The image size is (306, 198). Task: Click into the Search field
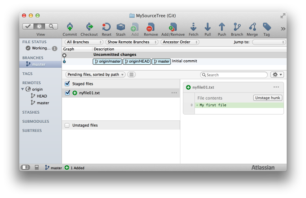click(234, 75)
